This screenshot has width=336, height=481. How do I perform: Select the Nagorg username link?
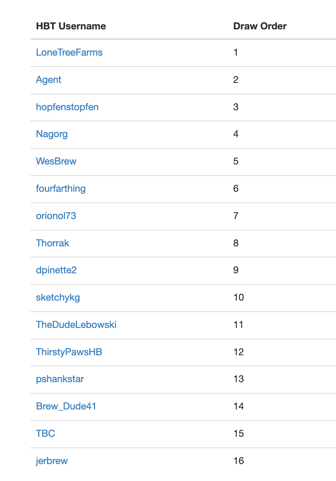pos(52,134)
